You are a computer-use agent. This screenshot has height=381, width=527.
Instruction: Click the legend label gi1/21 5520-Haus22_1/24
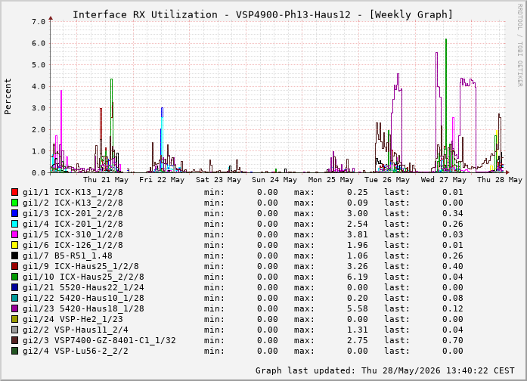83,287
